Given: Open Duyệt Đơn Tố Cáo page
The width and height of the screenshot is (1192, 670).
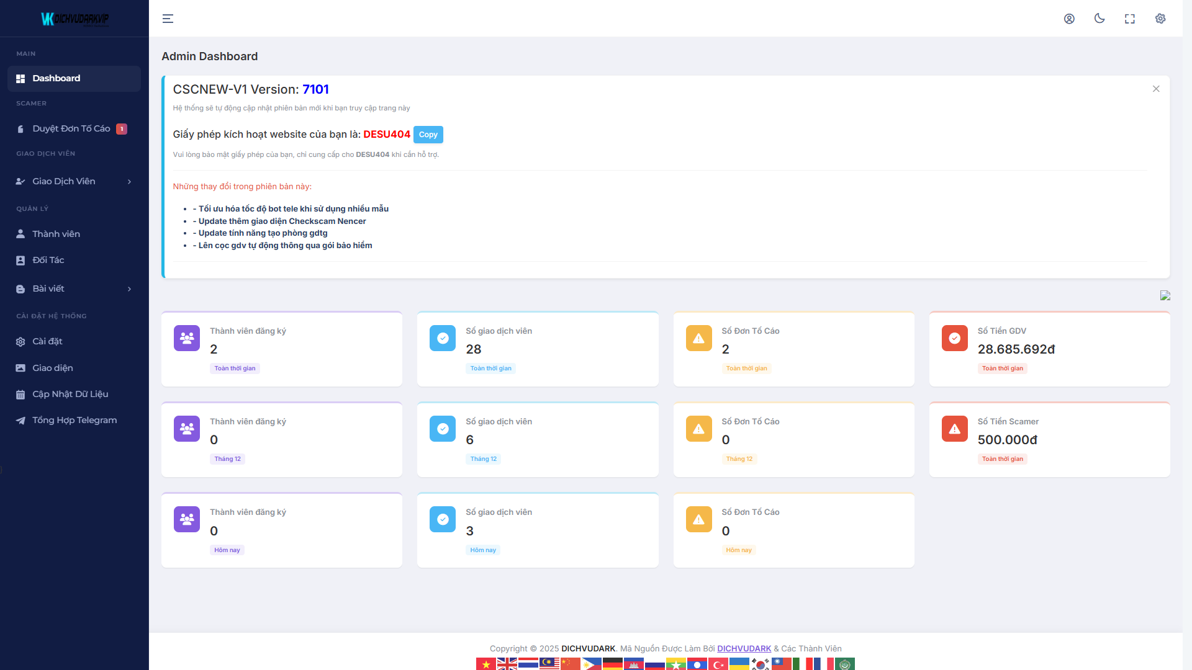Looking at the screenshot, I should (x=71, y=128).
